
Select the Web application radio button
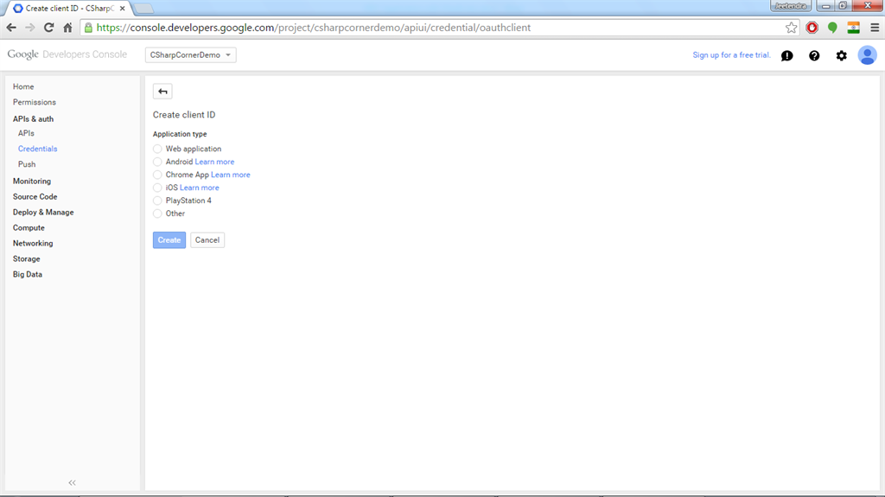tap(157, 149)
